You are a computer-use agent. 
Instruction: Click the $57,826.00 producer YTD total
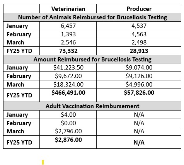(139, 93)
